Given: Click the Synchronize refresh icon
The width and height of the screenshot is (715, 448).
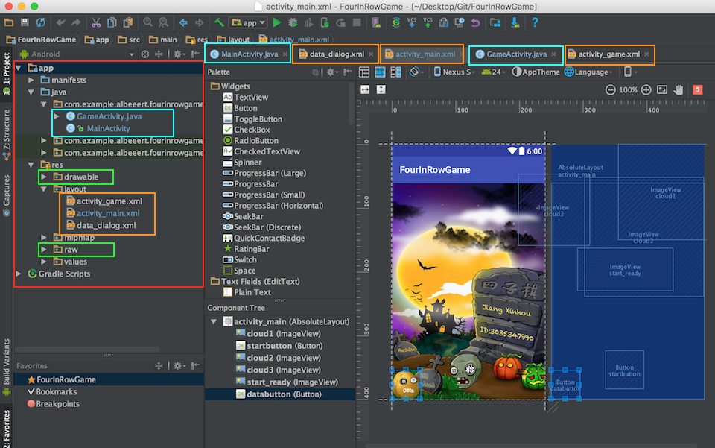Looking at the screenshot, I should coord(40,22).
